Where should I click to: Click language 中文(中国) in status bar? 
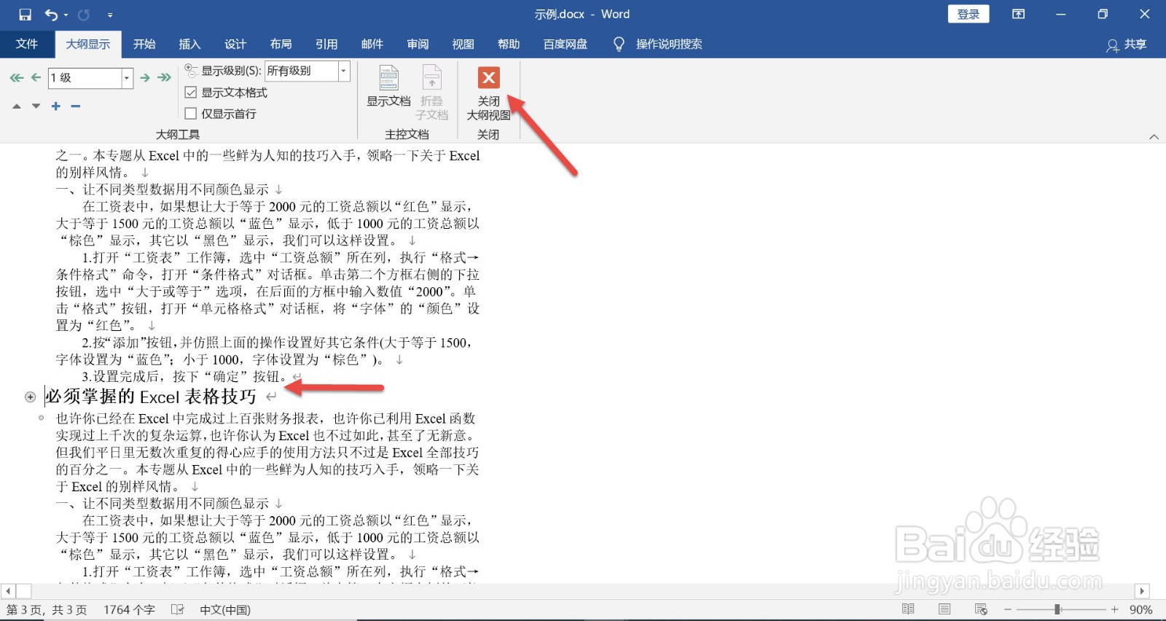click(225, 610)
